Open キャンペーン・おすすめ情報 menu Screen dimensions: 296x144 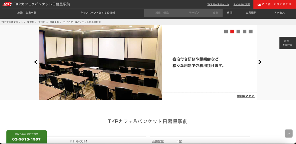point(98,13)
